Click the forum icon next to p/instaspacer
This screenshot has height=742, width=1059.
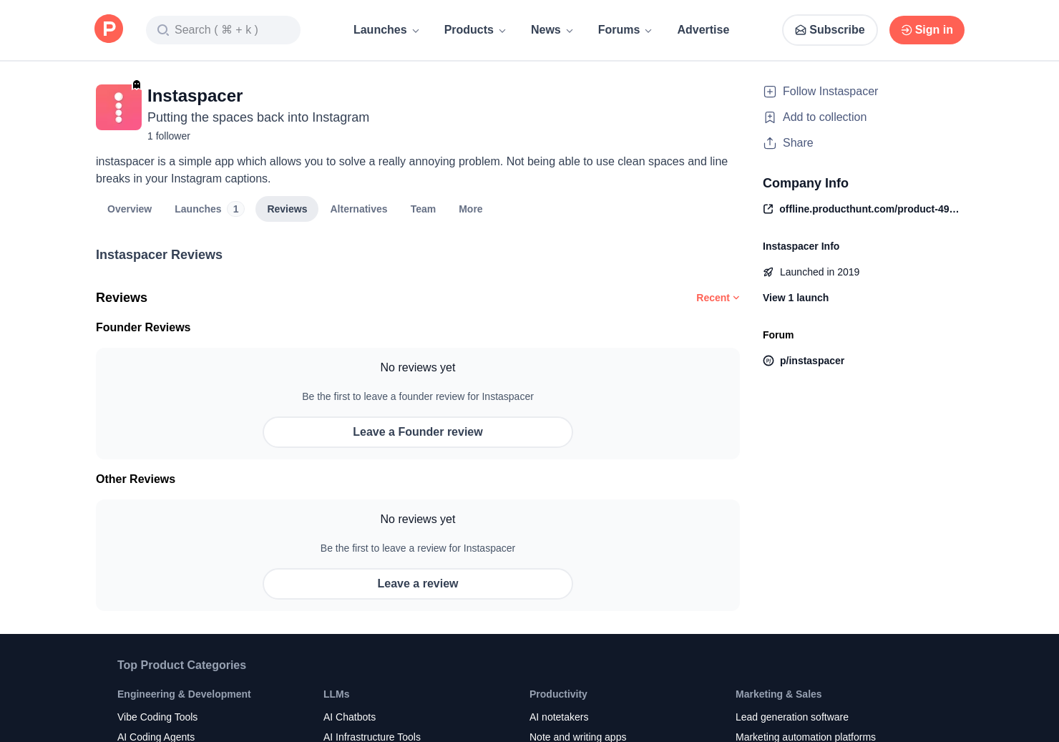(x=768, y=361)
